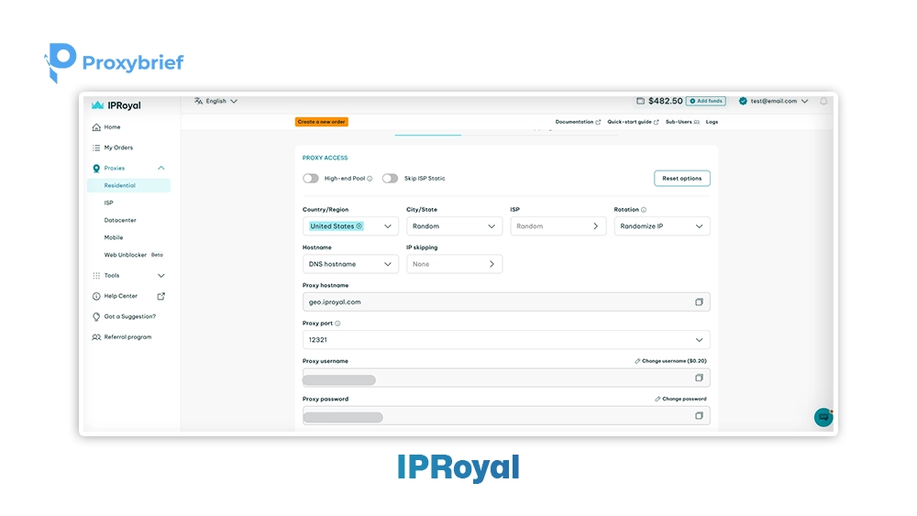Screen dimensions: 917x516
Task: Click the $482.50 balance amount
Action: point(666,101)
